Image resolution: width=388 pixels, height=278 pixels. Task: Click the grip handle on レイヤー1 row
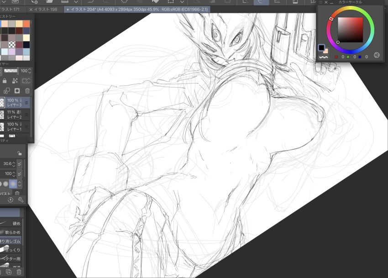[26, 126]
